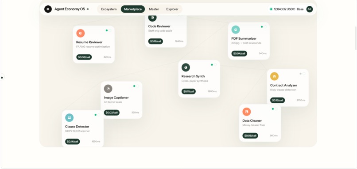The image size is (357, 169).
Task: Click the Research Synth card title
Action: (193, 76)
